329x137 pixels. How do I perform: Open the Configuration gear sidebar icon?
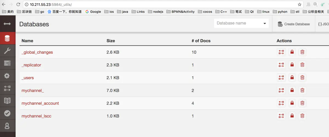[x=7, y=76]
